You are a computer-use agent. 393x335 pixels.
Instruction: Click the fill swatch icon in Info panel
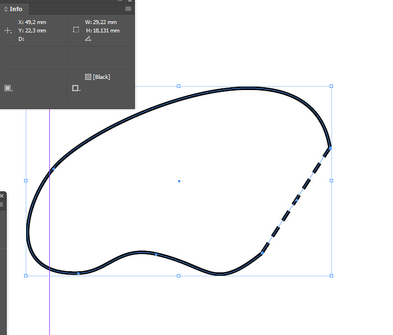[8, 88]
